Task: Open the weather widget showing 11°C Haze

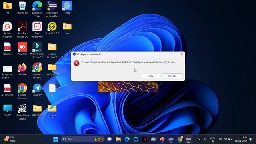Action: [10, 139]
